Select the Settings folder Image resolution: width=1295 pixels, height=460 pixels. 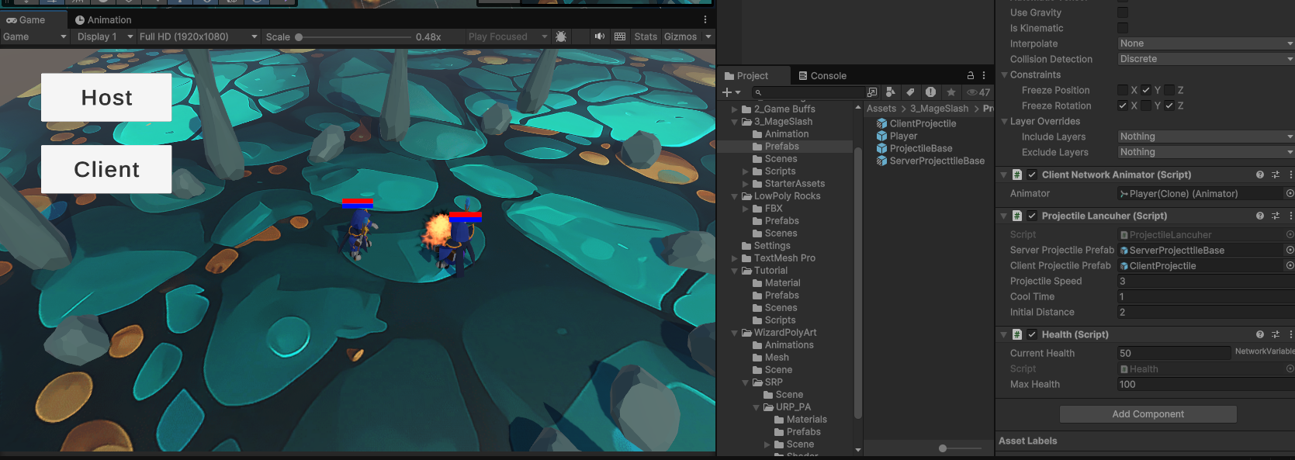771,246
